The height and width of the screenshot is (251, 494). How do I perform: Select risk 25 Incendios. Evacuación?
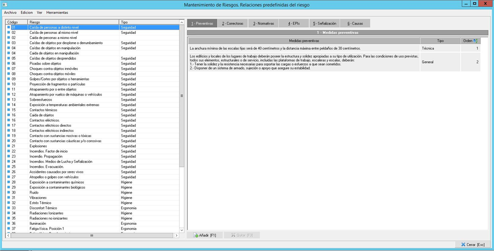click(93, 167)
